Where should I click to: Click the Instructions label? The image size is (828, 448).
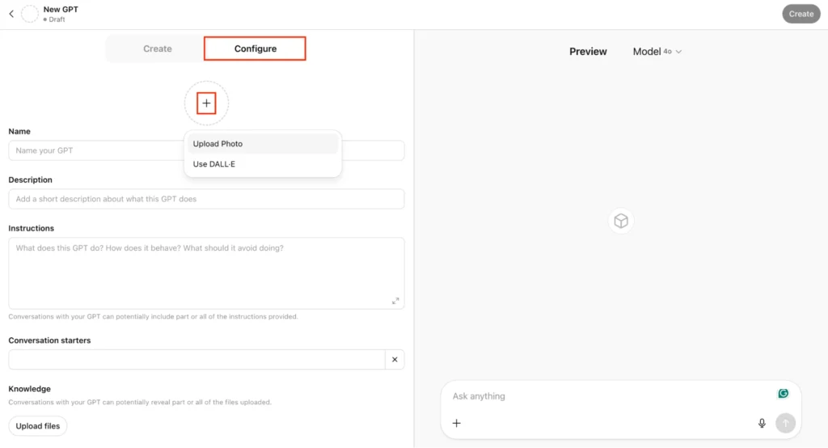[32, 228]
